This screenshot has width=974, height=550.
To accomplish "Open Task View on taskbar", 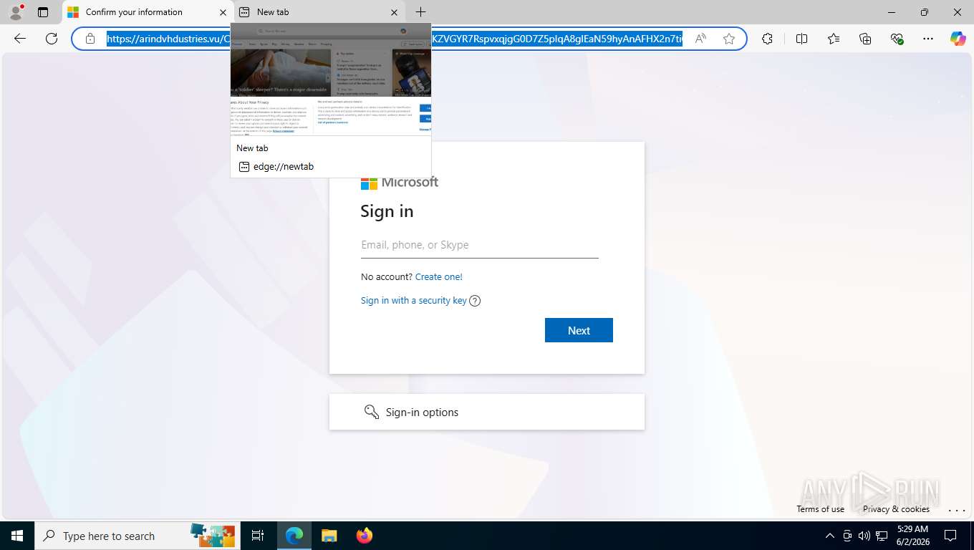I will 258,536.
